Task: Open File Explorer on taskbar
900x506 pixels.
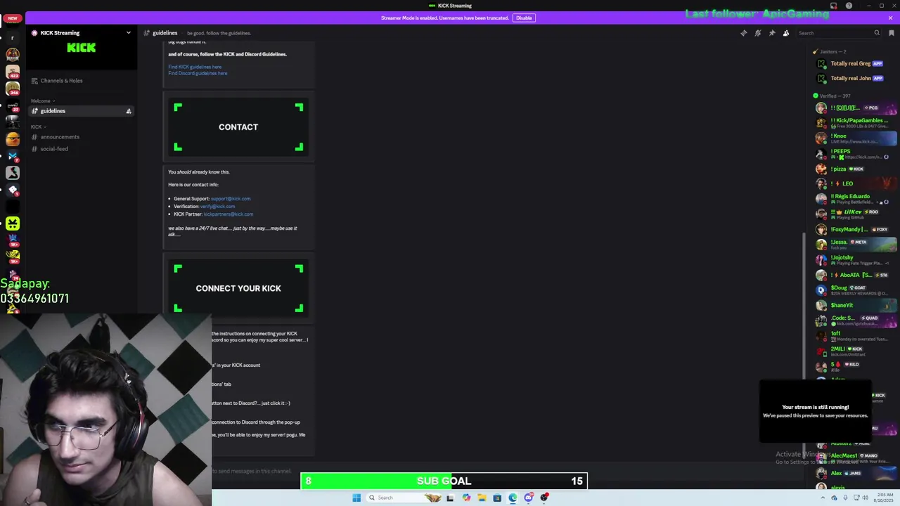Action: click(482, 498)
